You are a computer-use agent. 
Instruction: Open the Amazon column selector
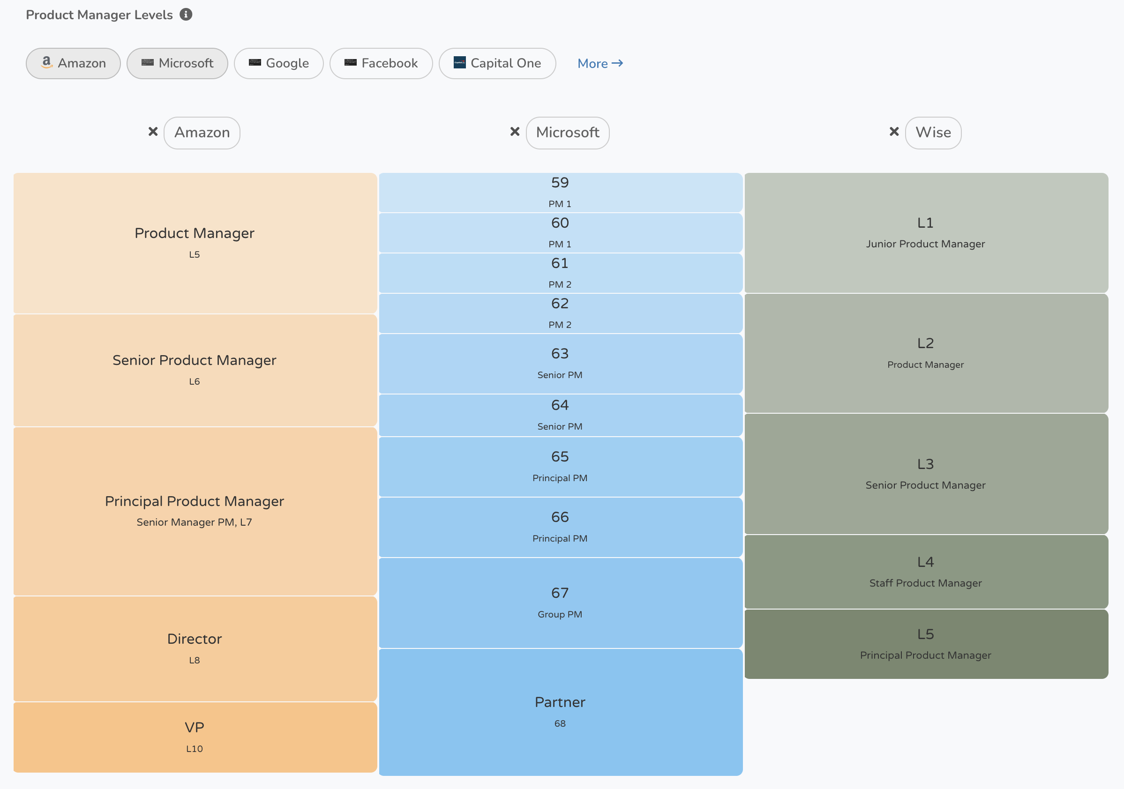tap(202, 133)
